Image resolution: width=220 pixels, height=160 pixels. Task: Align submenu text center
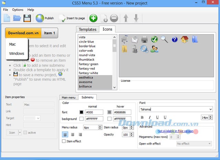click(73, 135)
